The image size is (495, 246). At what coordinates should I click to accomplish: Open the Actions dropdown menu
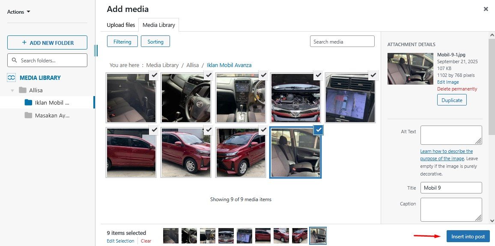click(x=18, y=12)
